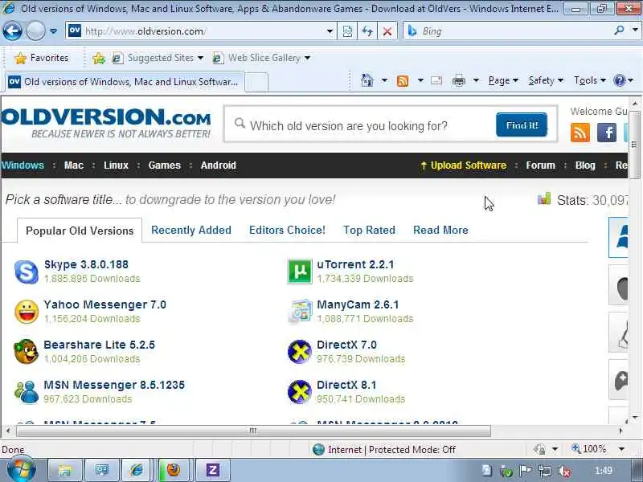
Task: Click the Facebook icon on the site
Action: [607, 133]
